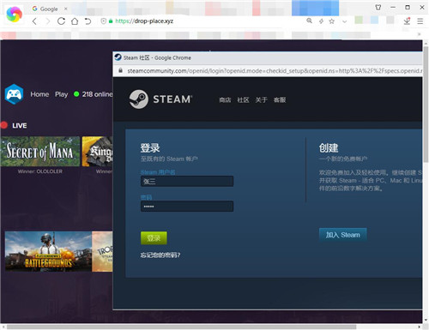Click the lock icon in Steam popup address bar
Viewport: 429px width, 330px height.
120,70
